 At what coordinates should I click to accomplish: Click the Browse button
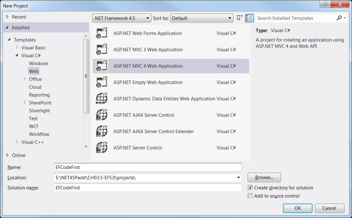tap(264, 177)
